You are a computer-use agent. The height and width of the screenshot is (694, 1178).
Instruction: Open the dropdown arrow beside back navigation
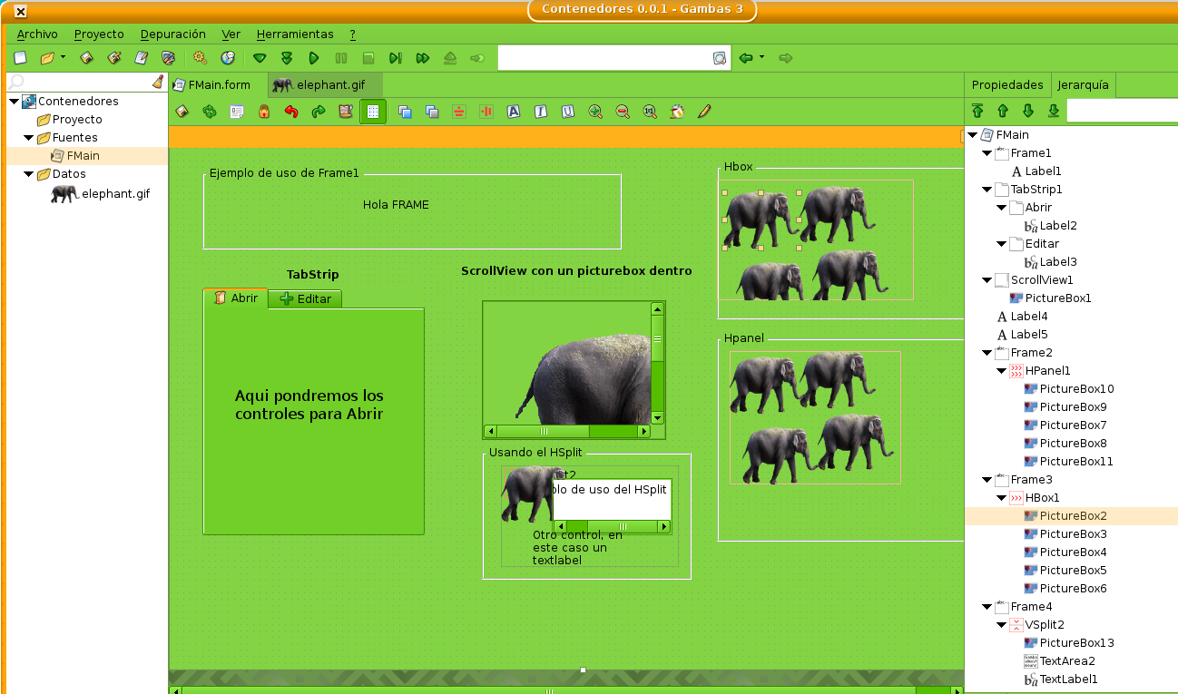[761, 58]
